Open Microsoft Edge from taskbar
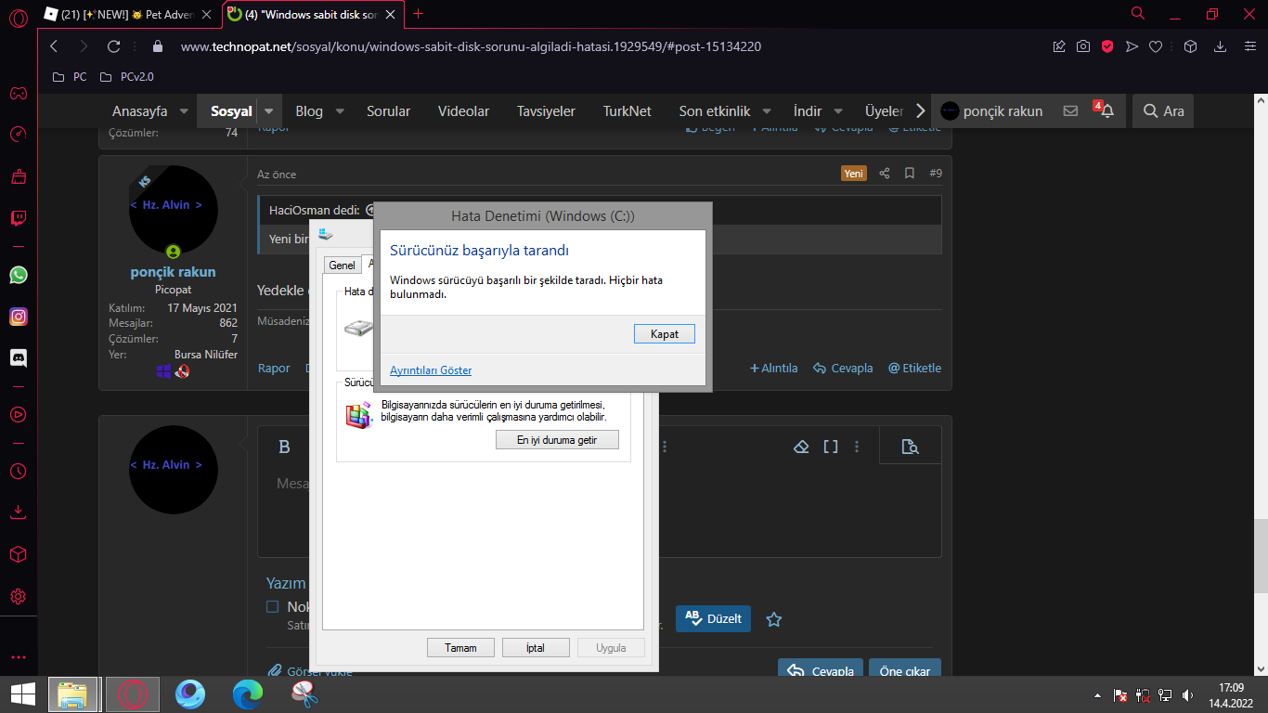This screenshot has height=713, width=1268. tap(248, 694)
